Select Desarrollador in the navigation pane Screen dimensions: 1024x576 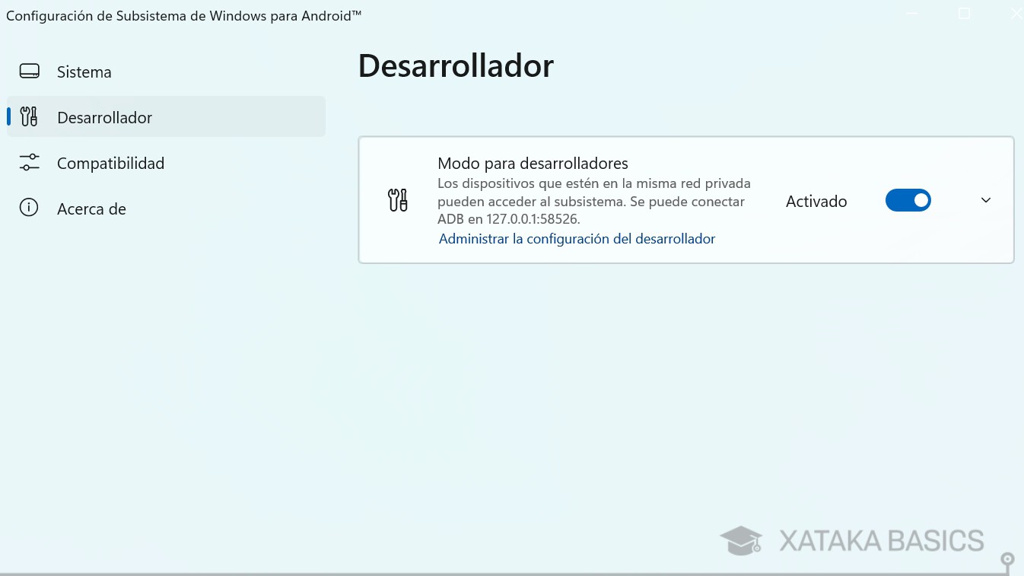tap(104, 117)
